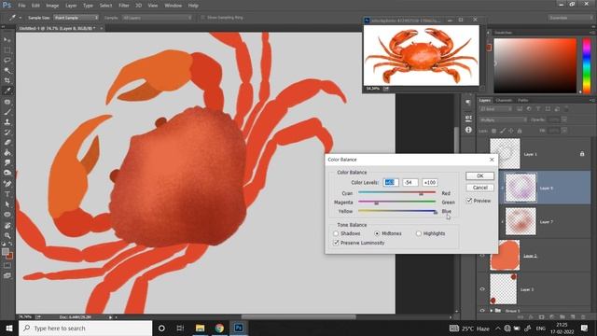Change screen mode icon in toolbox
597x336 pixels.
[7, 275]
